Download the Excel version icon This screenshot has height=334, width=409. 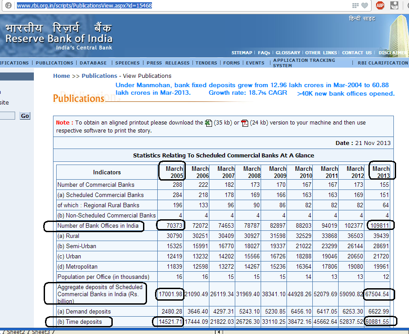click(x=209, y=123)
